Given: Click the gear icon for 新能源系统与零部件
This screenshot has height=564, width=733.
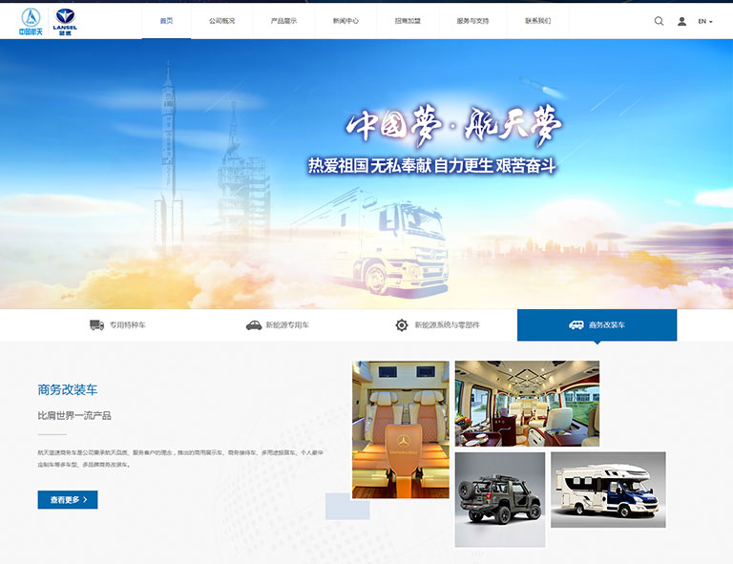Looking at the screenshot, I should pyautogui.click(x=402, y=325).
